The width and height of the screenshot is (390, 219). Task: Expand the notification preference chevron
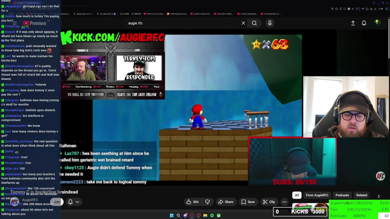[77, 202]
